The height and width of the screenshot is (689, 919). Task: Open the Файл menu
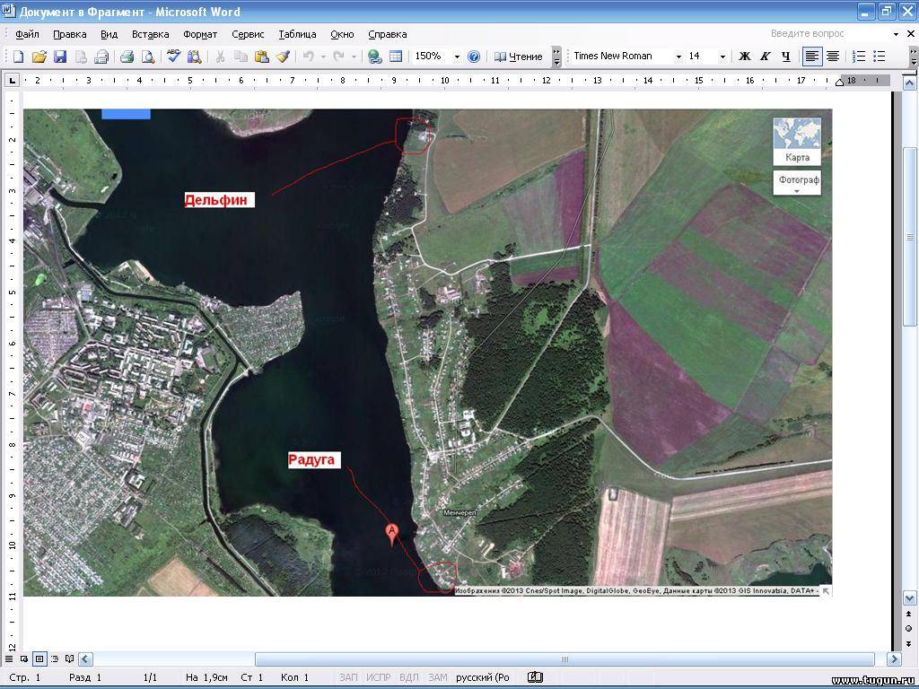[27, 34]
